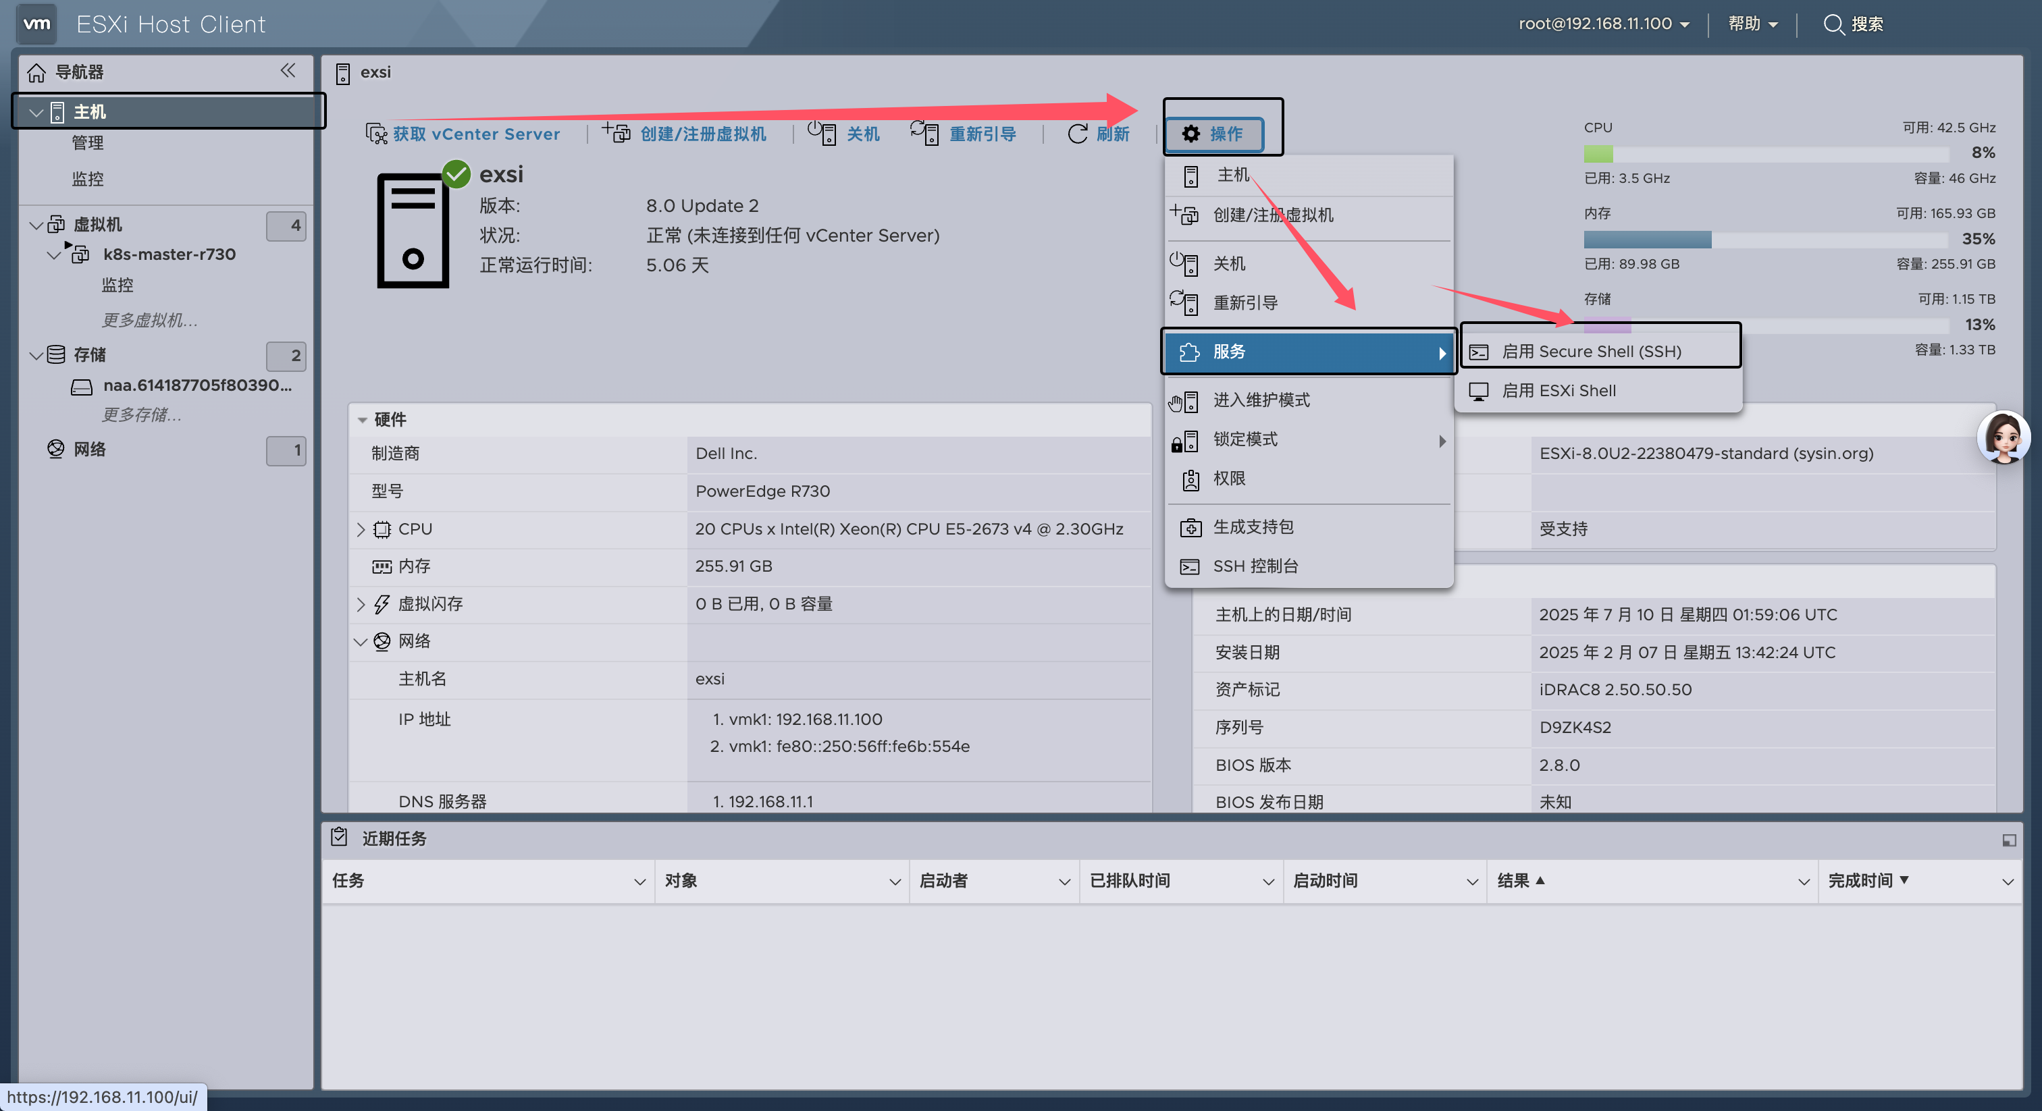
Task: Select 关机 in actions menu
Action: pyautogui.click(x=1308, y=264)
